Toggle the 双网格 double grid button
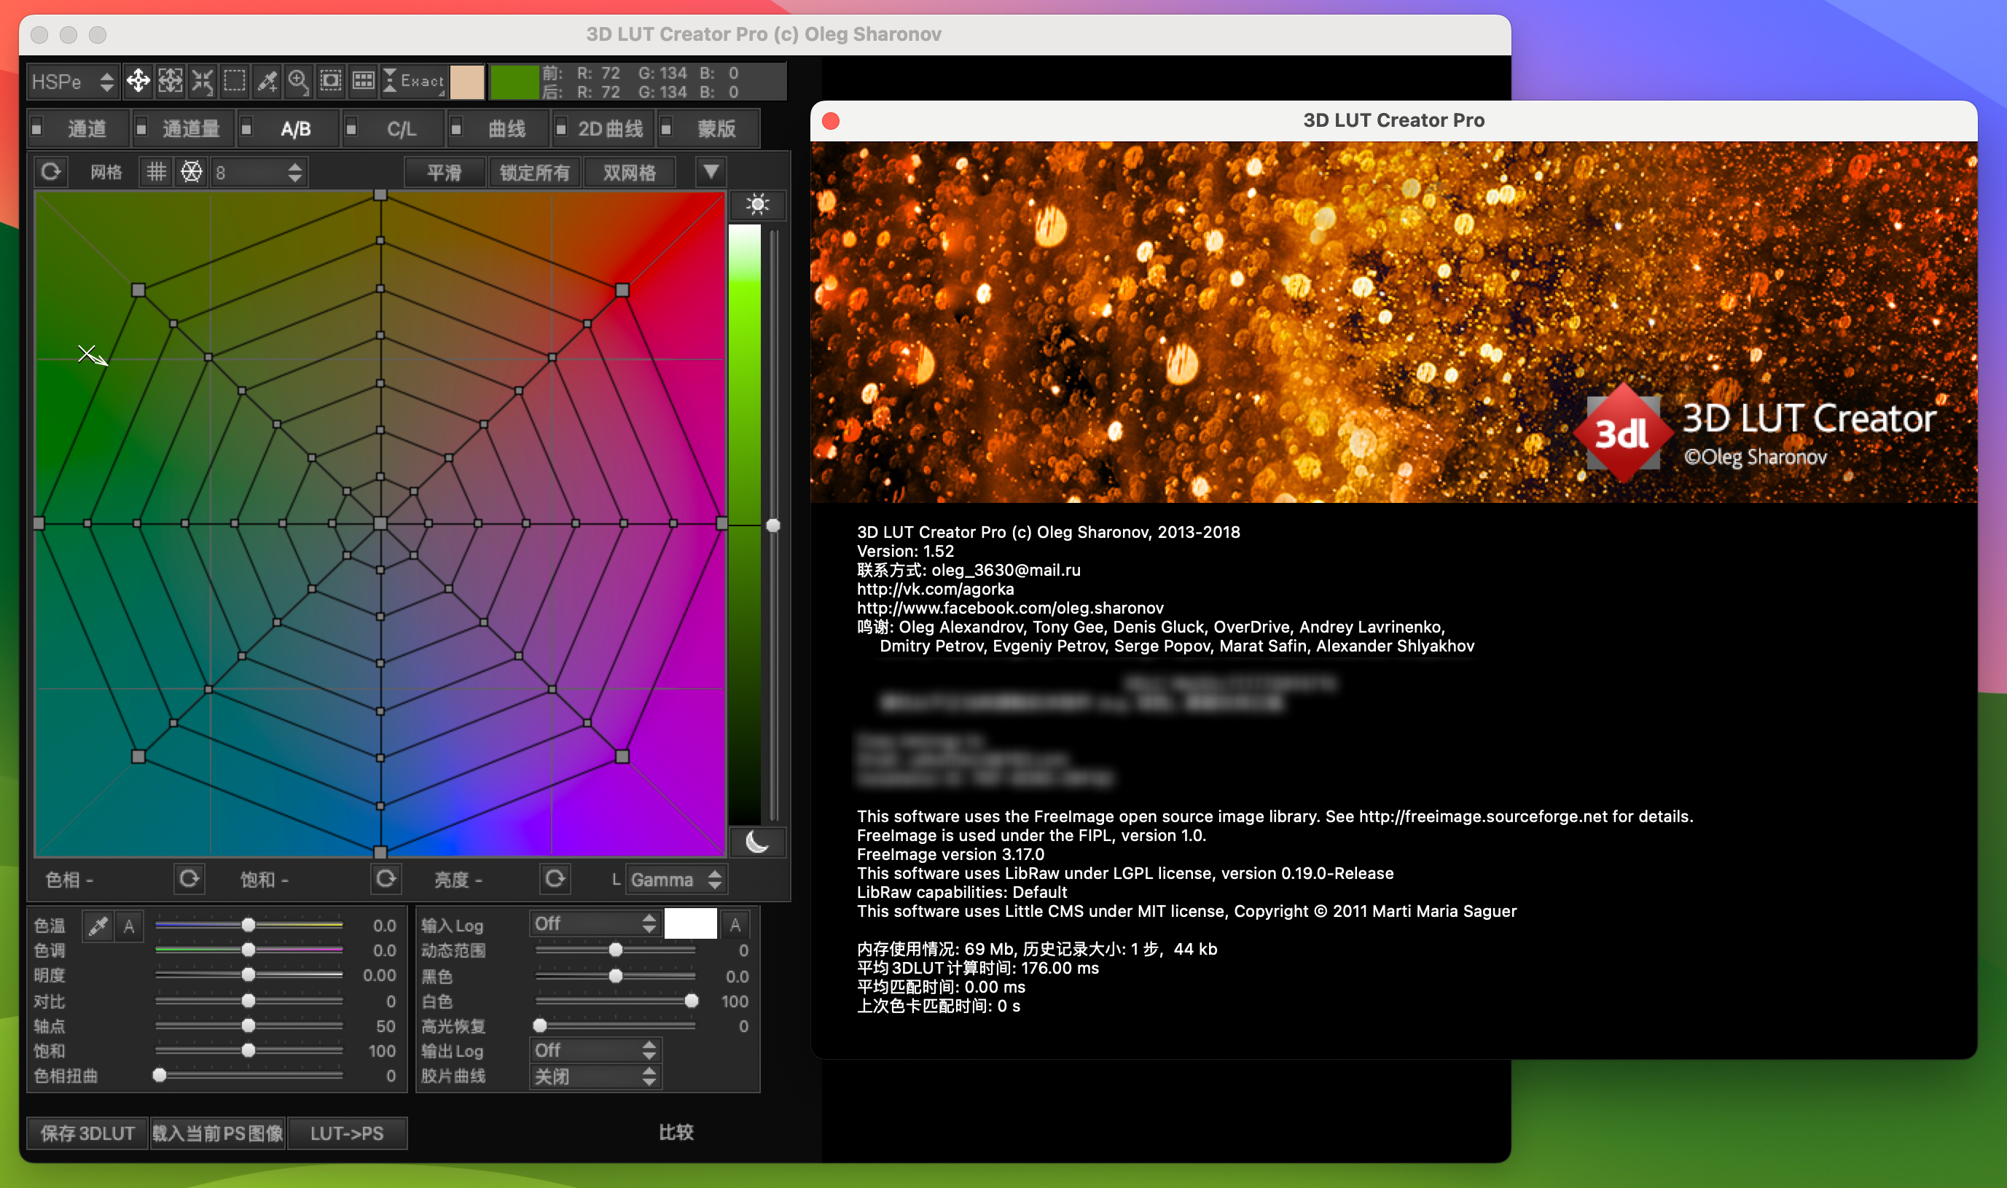The image size is (2007, 1188). tap(630, 172)
